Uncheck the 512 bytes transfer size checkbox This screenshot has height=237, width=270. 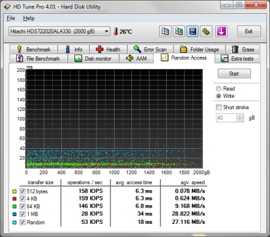point(22,191)
